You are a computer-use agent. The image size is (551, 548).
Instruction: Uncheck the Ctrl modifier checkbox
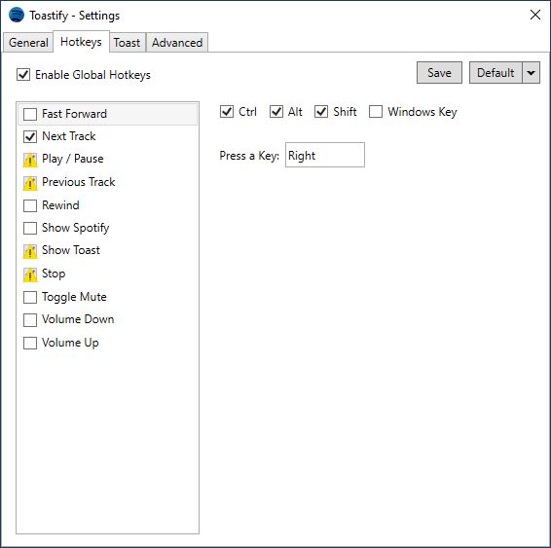coord(227,112)
